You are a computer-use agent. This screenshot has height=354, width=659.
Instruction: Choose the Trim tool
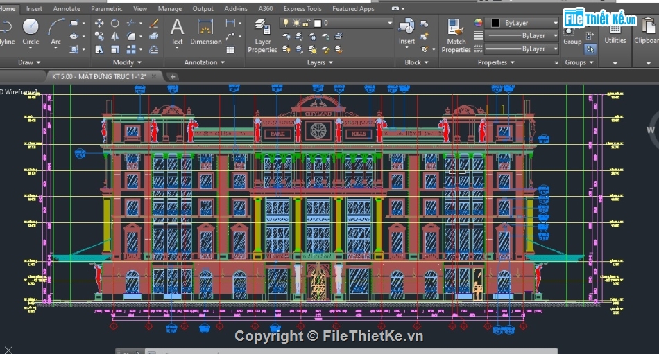coord(131,23)
